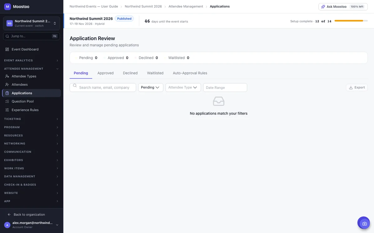Click the Ask Moostoo button
Screen dimensions: 374x233
[343, 7]
